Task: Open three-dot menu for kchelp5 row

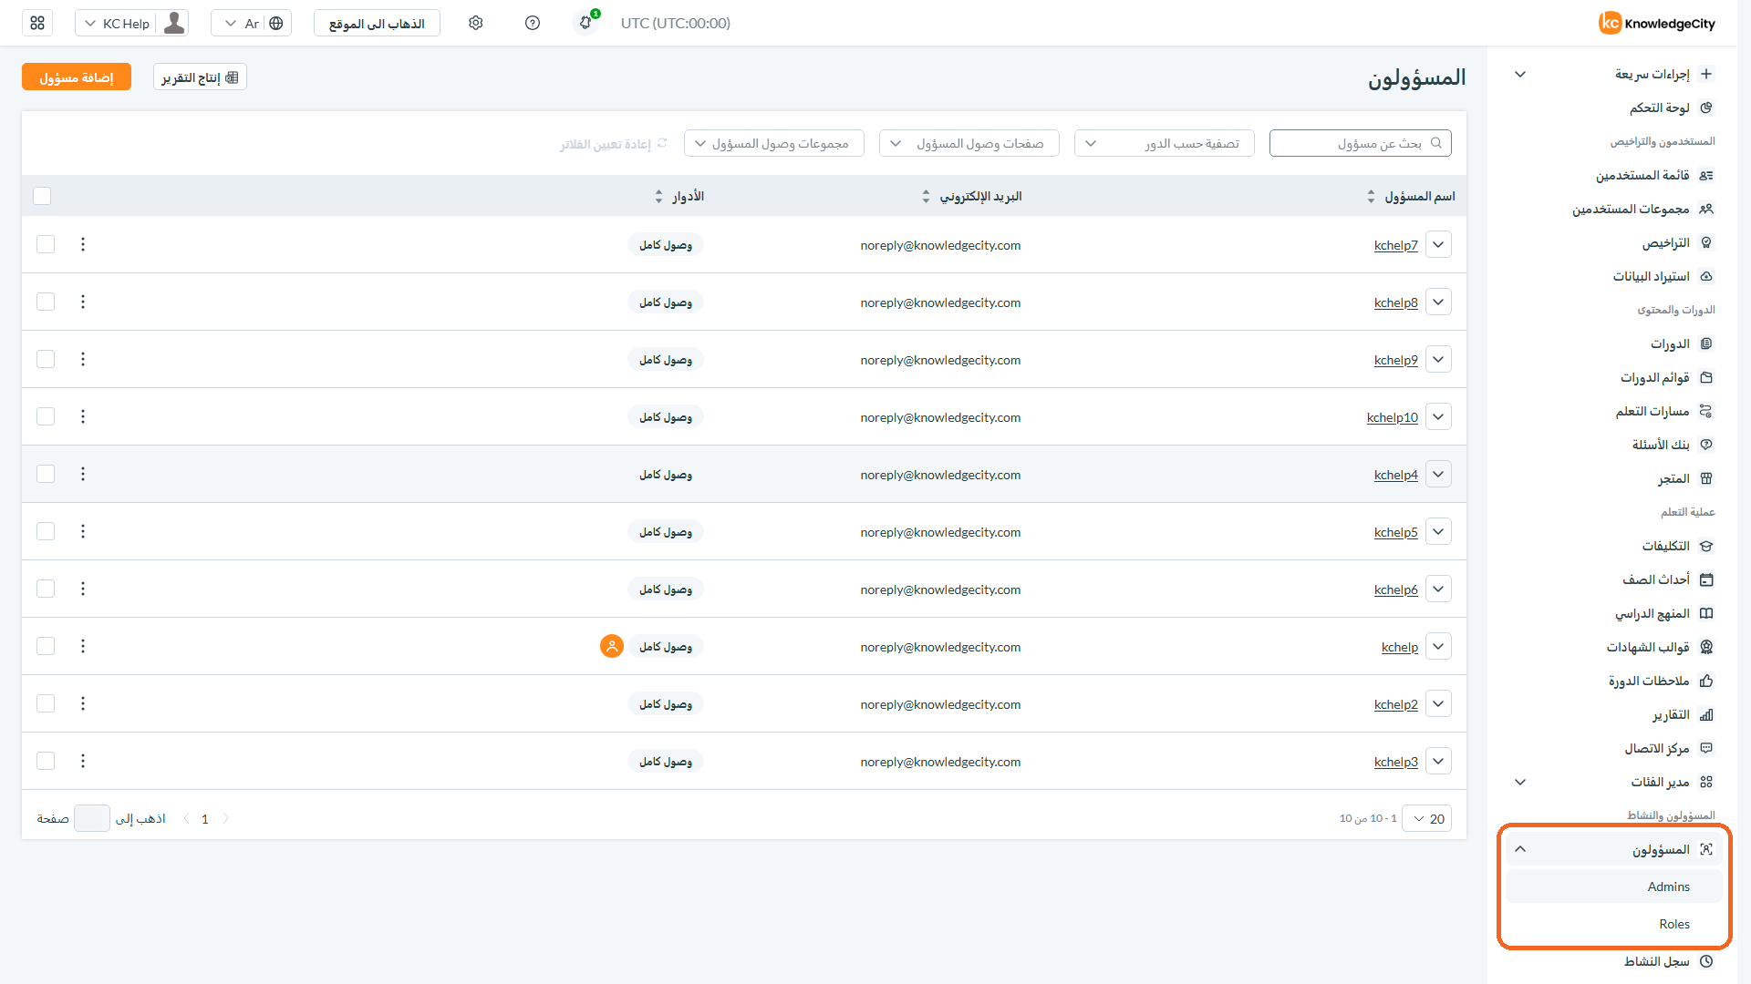Action: point(83,531)
